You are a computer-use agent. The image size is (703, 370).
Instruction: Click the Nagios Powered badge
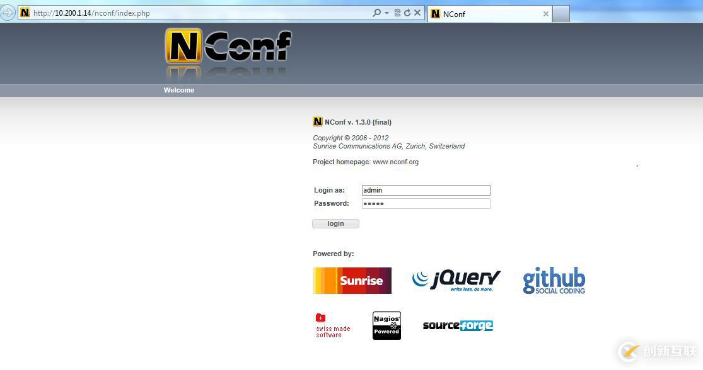pos(386,326)
